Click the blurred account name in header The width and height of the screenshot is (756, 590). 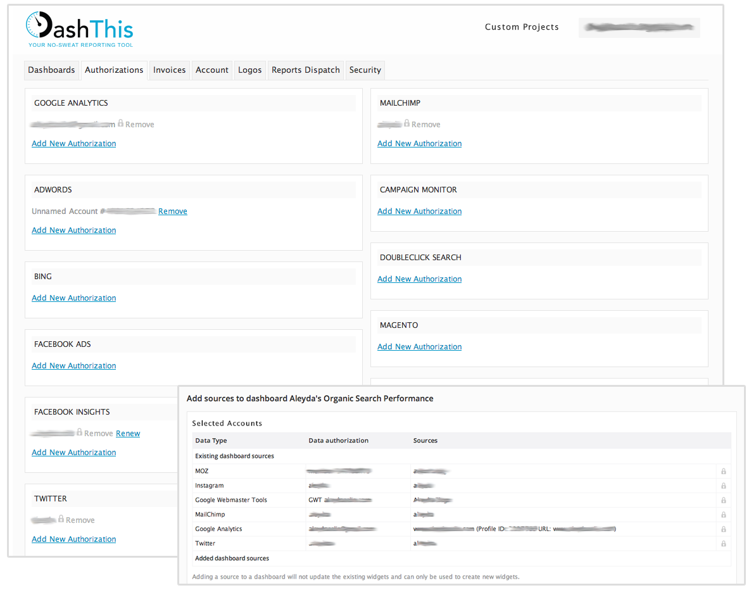click(639, 27)
